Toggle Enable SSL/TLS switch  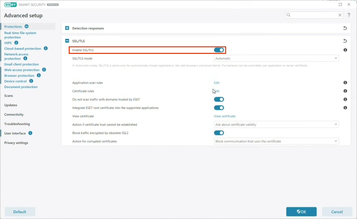(219, 50)
